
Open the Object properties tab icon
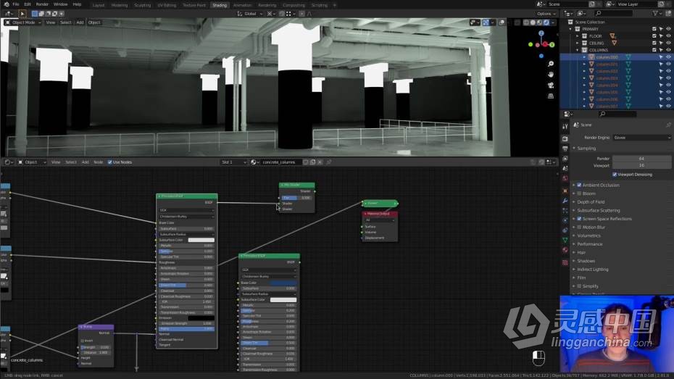point(565,191)
